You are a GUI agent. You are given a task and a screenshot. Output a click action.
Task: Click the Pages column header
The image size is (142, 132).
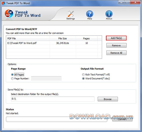pyautogui.click(x=87, y=39)
